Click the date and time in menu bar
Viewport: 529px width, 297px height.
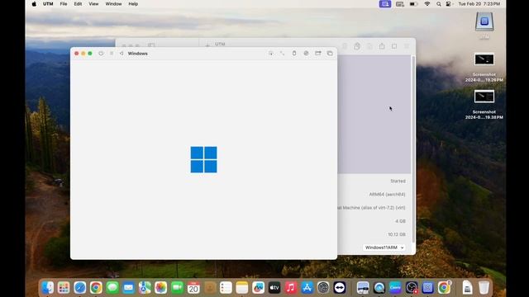point(479,4)
